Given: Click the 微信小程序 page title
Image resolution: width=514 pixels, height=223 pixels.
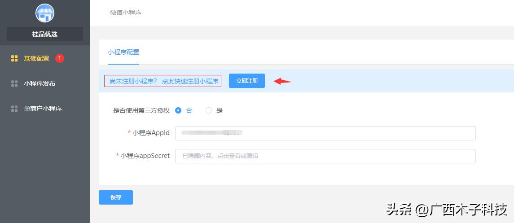Looking at the screenshot, I should (x=126, y=13).
